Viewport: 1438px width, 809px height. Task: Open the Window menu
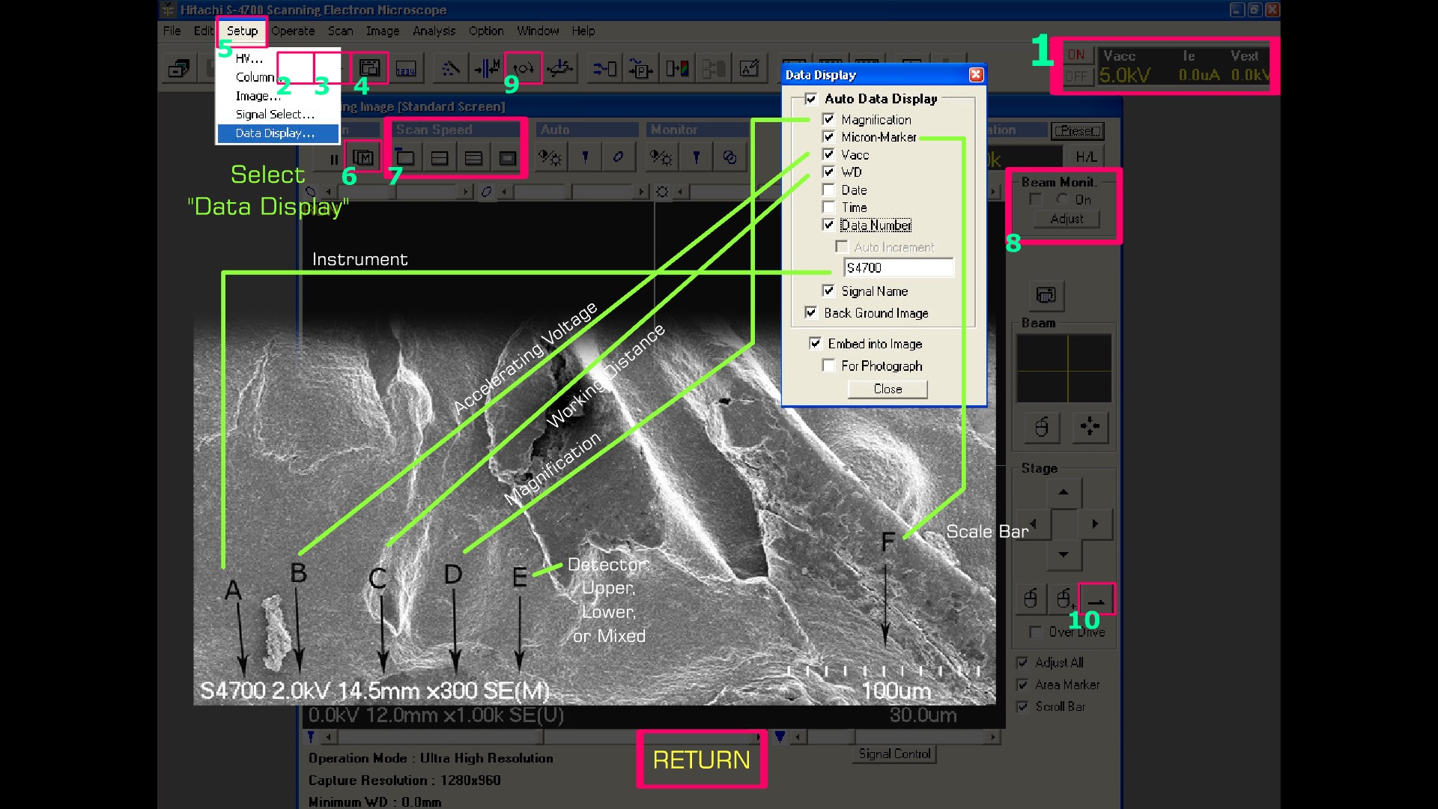[x=538, y=31]
